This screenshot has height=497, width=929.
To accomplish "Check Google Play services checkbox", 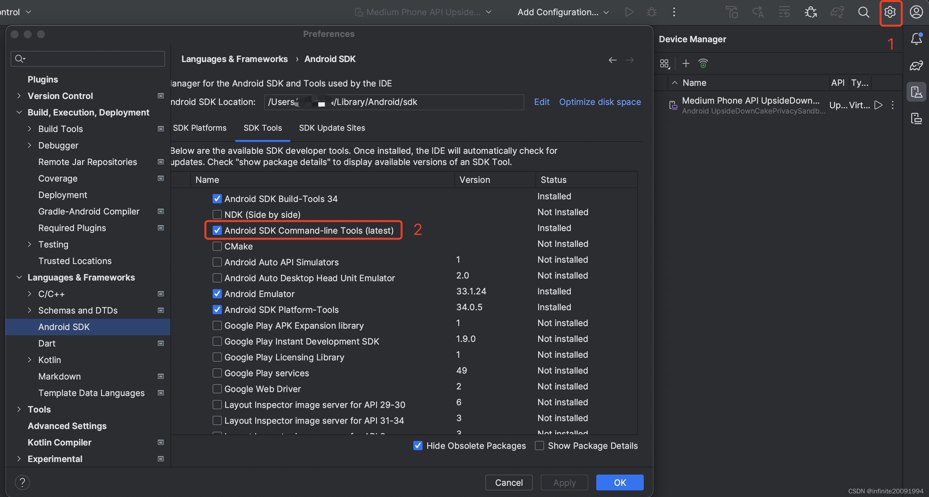I will click(217, 373).
